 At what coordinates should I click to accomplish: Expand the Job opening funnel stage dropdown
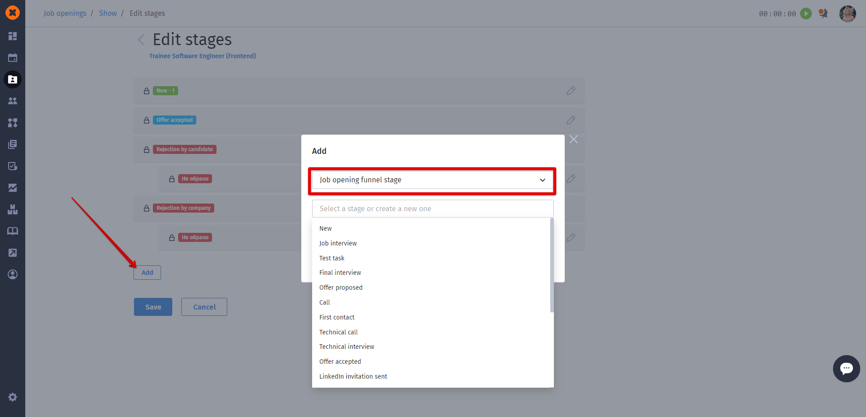click(433, 180)
